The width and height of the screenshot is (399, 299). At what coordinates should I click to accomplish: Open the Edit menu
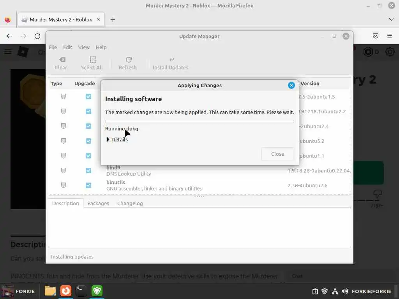click(x=67, y=47)
